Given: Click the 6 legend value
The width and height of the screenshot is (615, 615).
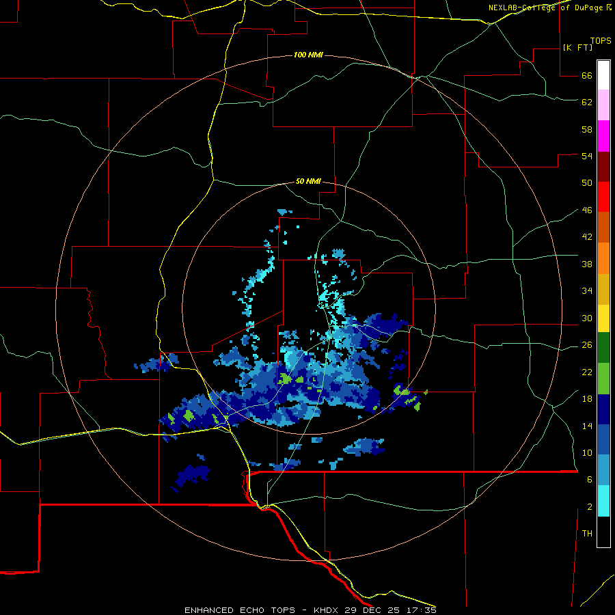Looking at the screenshot, I should click(x=590, y=479).
